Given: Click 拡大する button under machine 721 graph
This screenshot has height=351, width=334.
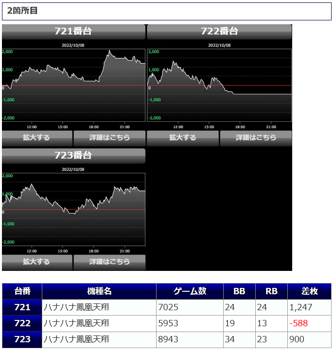Looking at the screenshot, I should click(37, 138).
